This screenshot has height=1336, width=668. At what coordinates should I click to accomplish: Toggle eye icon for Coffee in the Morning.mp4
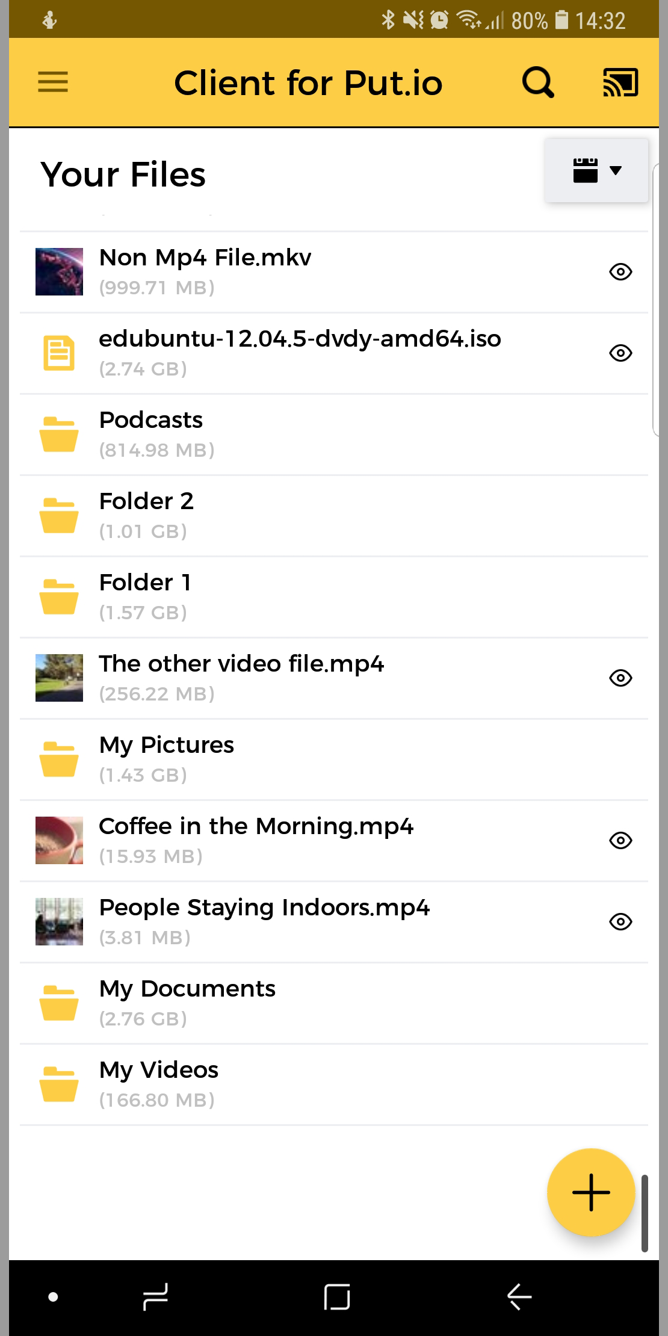point(620,841)
